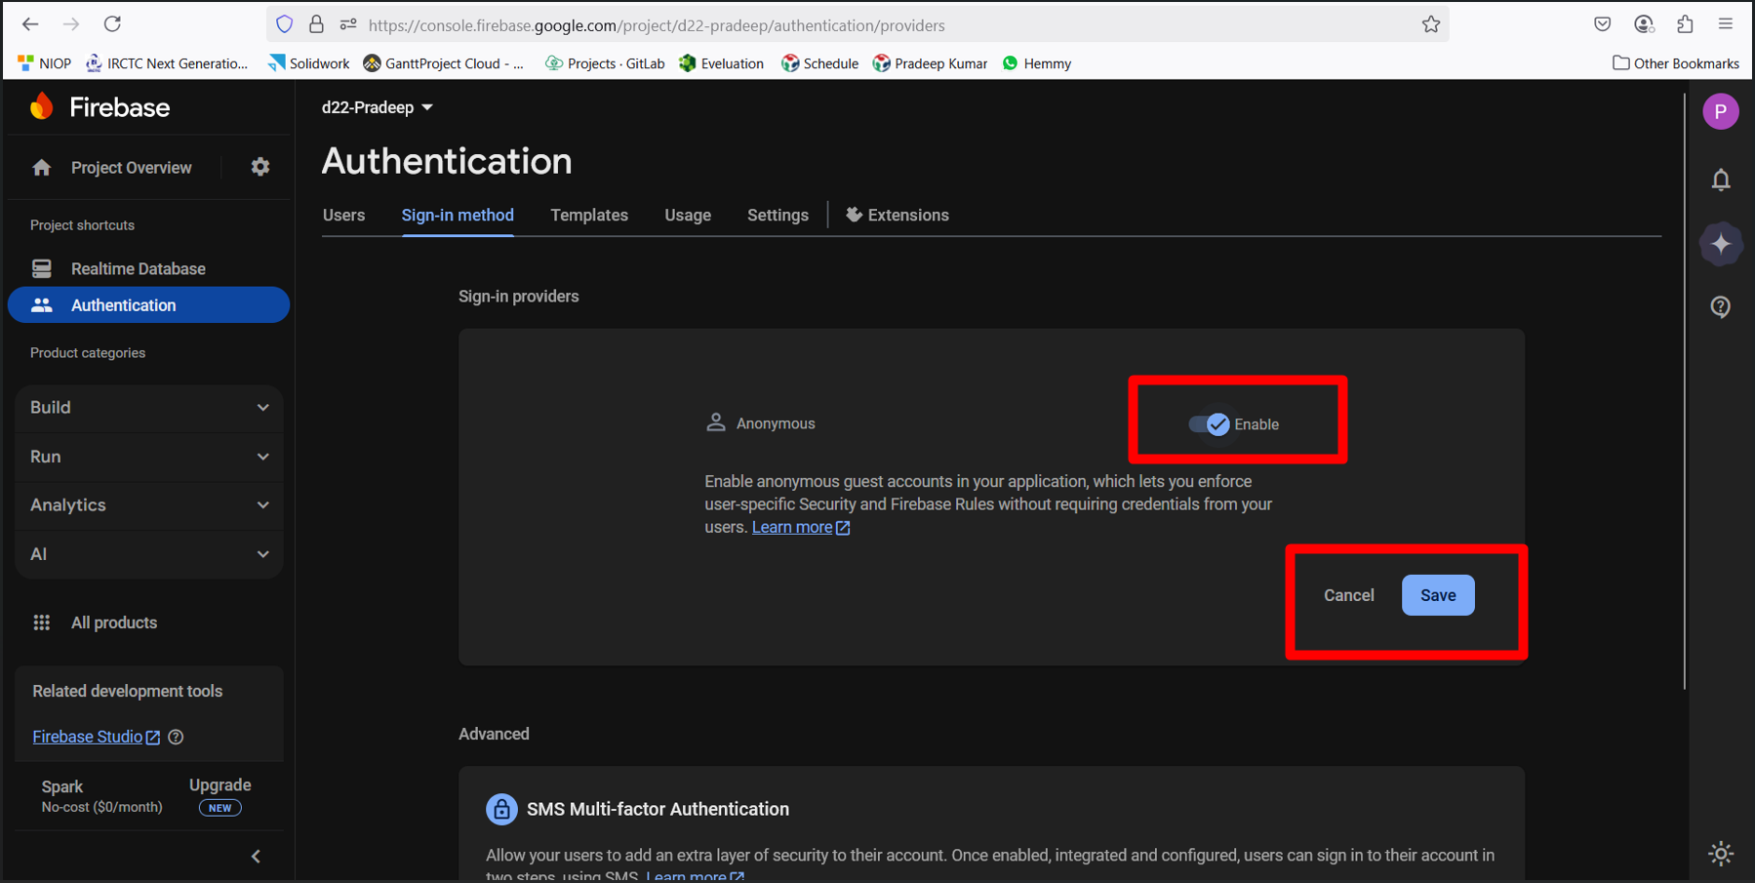Open the Gemini sparkle assistant icon

1721,244
